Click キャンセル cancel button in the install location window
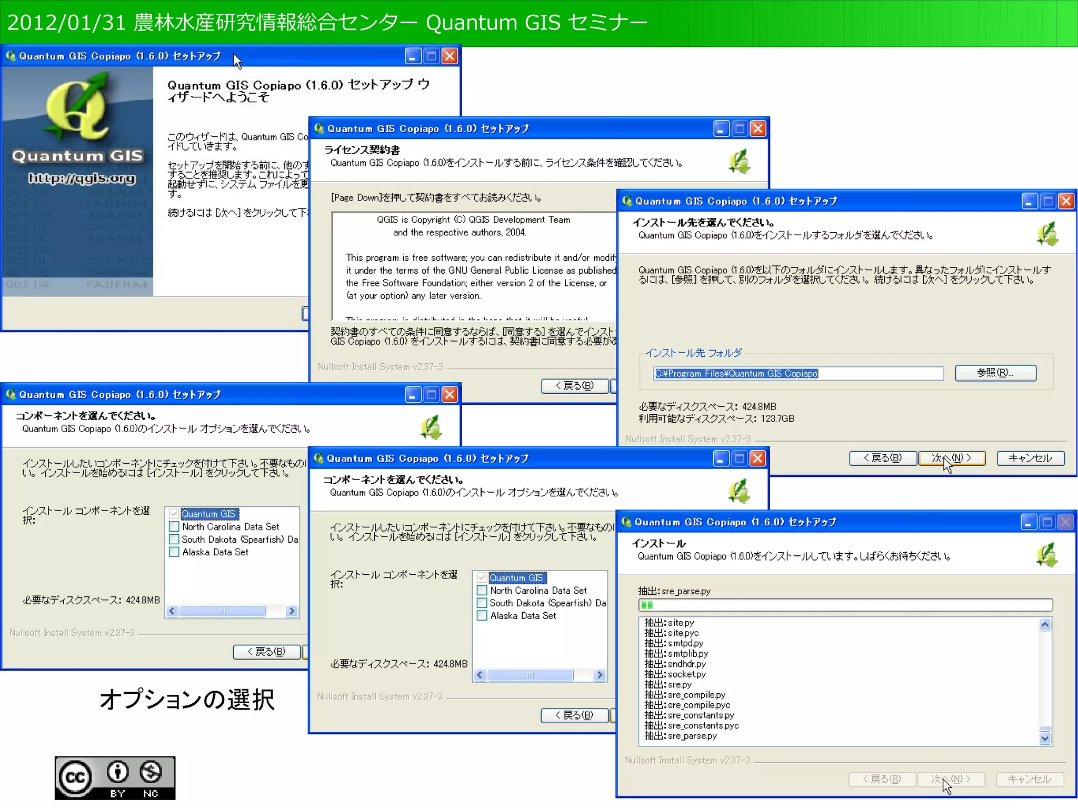This screenshot has height=808, width=1078. click(1031, 458)
